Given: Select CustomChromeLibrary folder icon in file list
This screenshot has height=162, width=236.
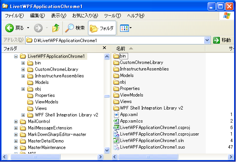Looking at the screenshot, I should tap(116, 63).
